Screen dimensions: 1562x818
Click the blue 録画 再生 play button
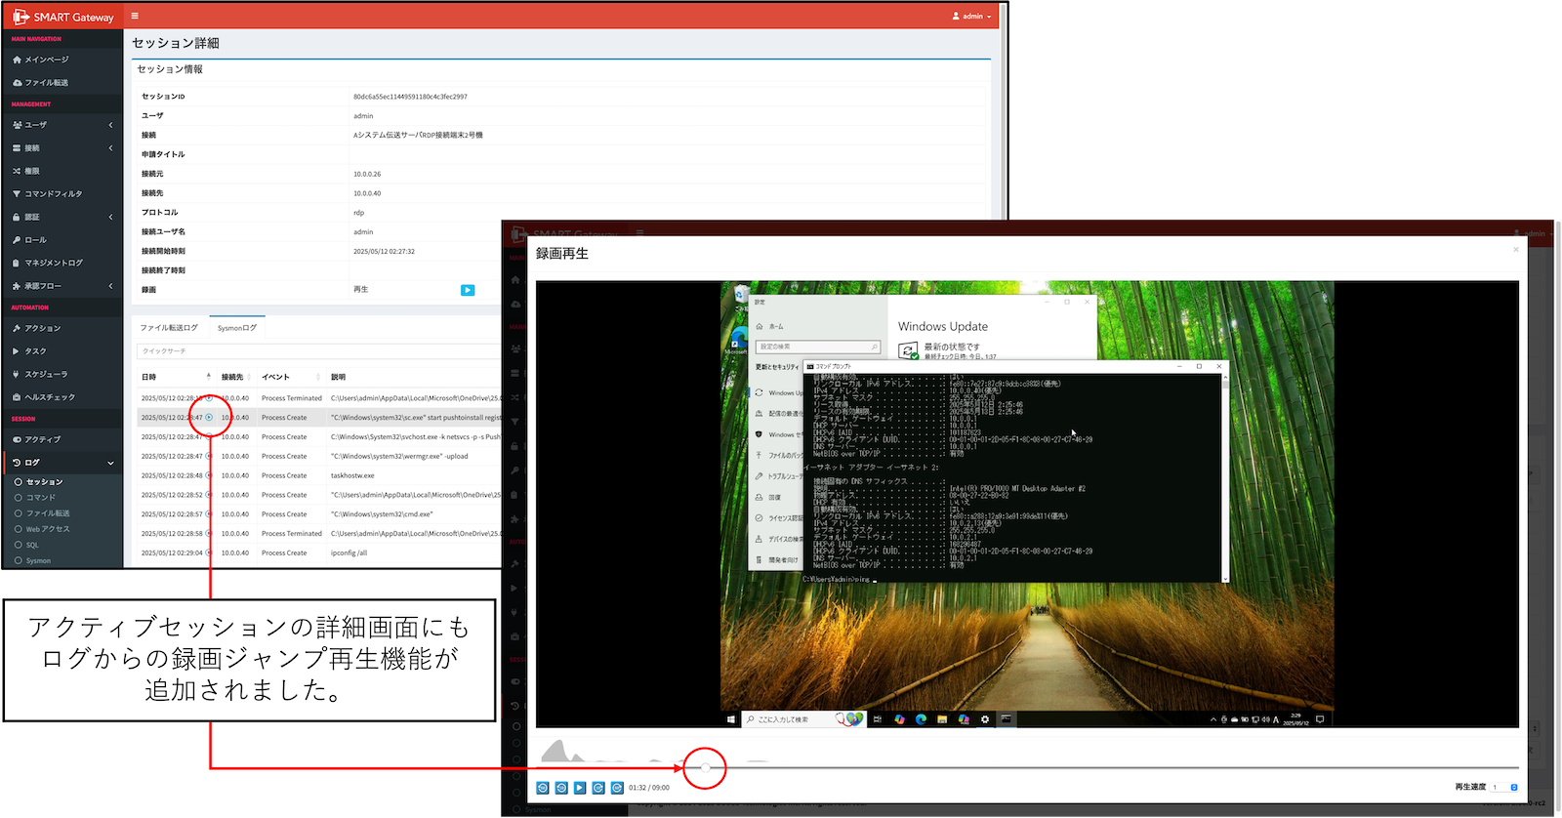click(x=468, y=290)
